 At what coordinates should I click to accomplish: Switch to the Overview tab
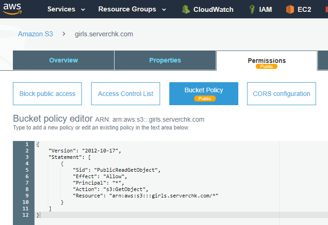(x=63, y=60)
